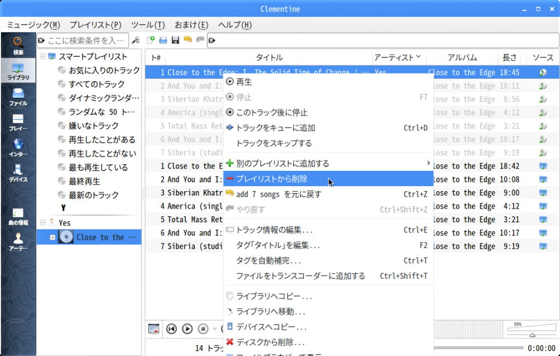Choose add 7 songs を元に戻す

tap(328, 194)
